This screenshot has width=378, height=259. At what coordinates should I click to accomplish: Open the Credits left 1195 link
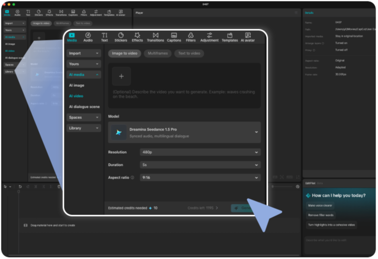[203, 208]
